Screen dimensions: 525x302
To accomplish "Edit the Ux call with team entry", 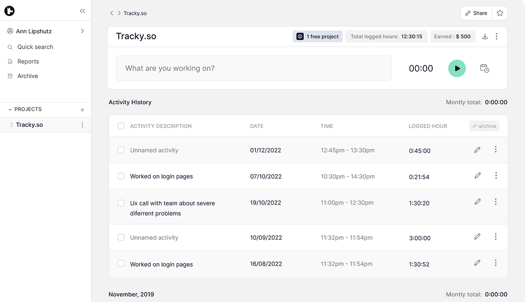I will pyautogui.click(x=477, y=201).
